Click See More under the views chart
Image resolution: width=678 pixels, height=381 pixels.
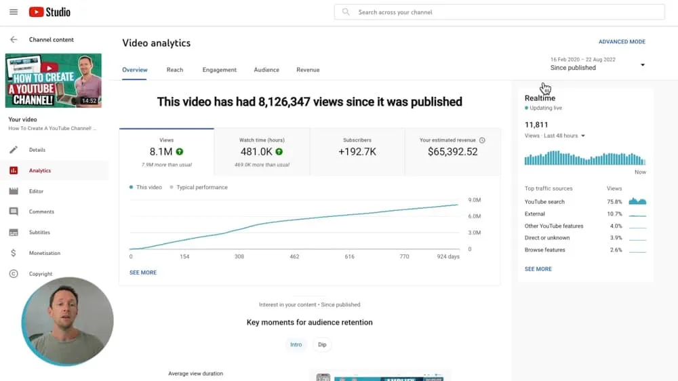coord(143,273)
